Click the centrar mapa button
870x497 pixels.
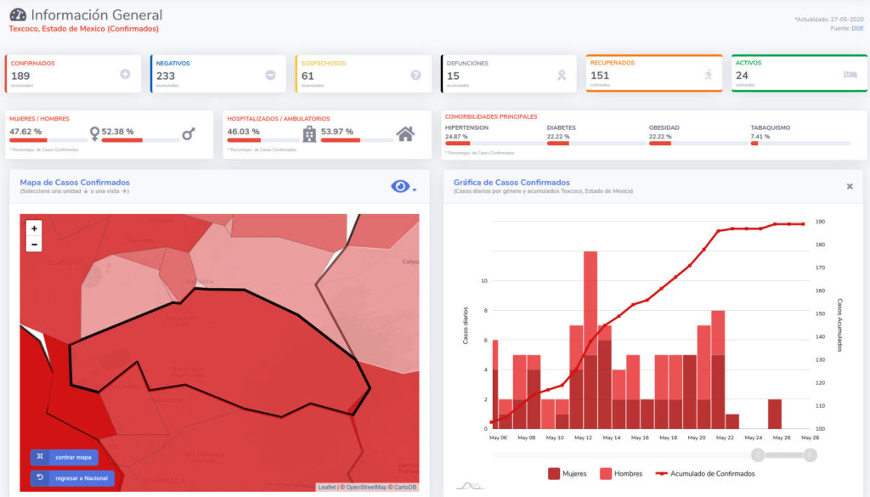(x=64, y=457)
